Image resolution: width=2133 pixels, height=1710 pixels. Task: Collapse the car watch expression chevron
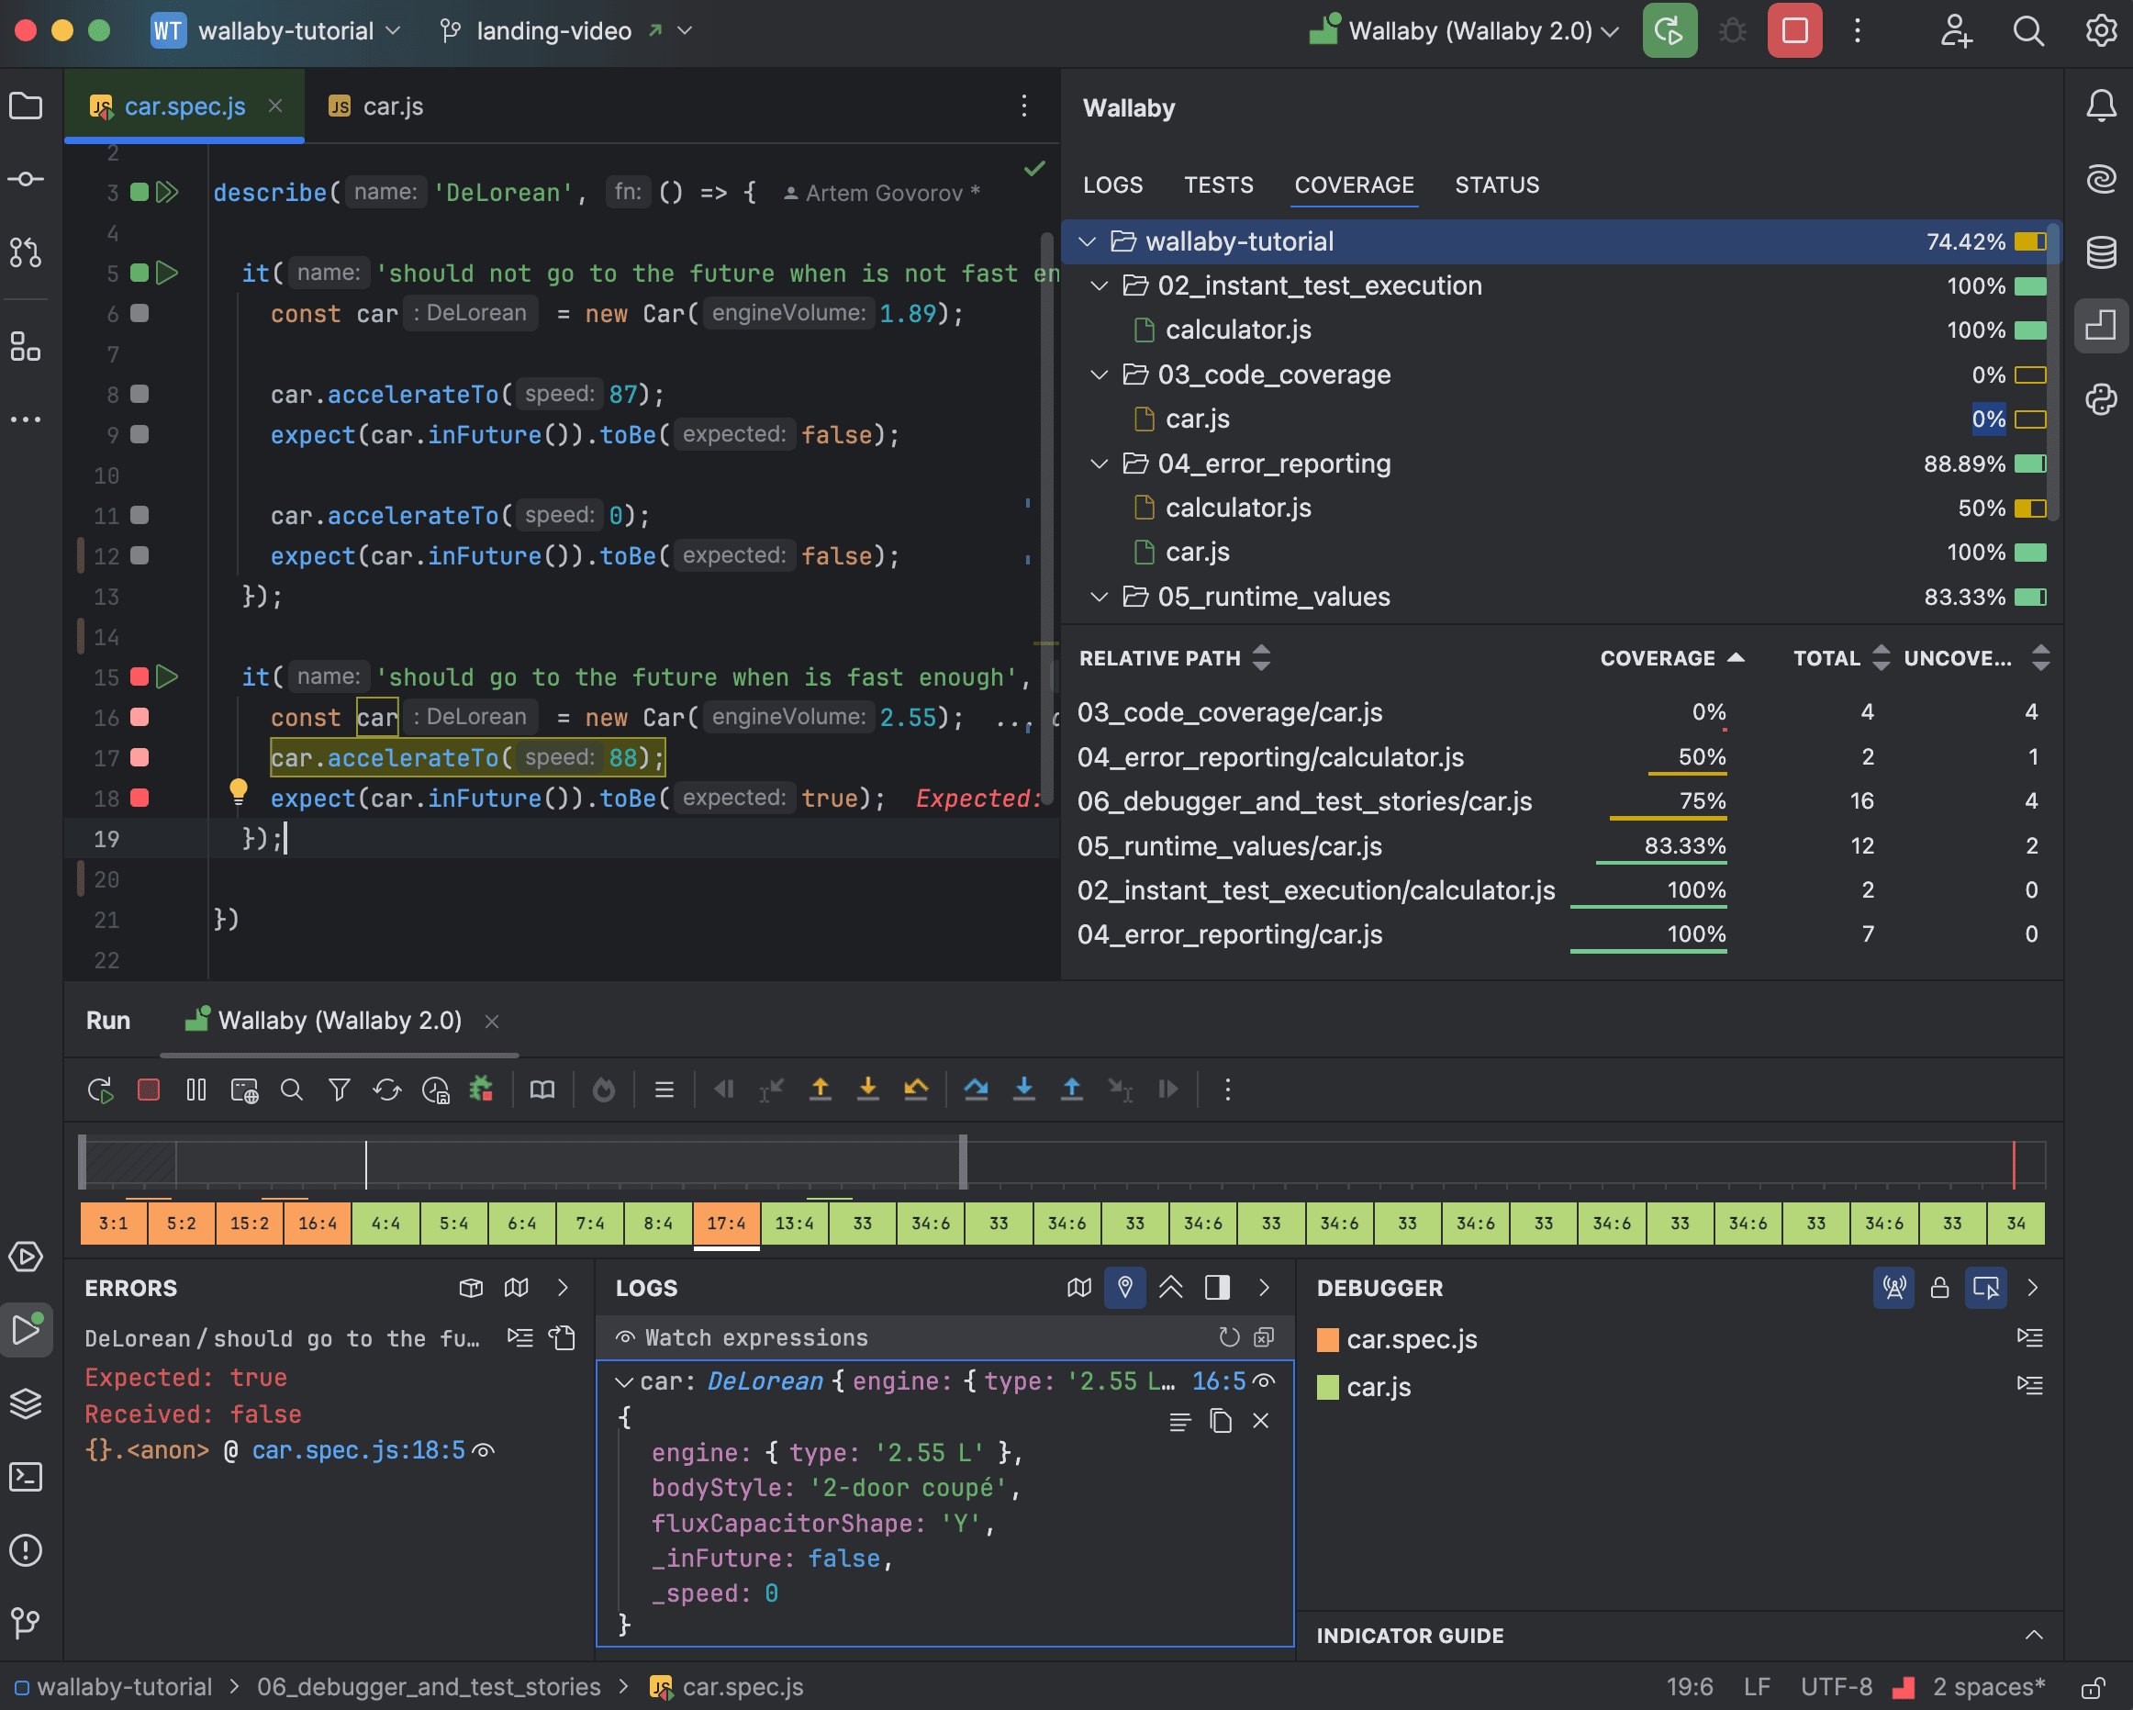[624, 1381]
